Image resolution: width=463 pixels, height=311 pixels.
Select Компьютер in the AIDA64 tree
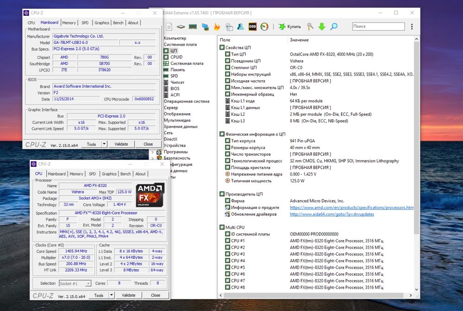click(x=175, y=38)
